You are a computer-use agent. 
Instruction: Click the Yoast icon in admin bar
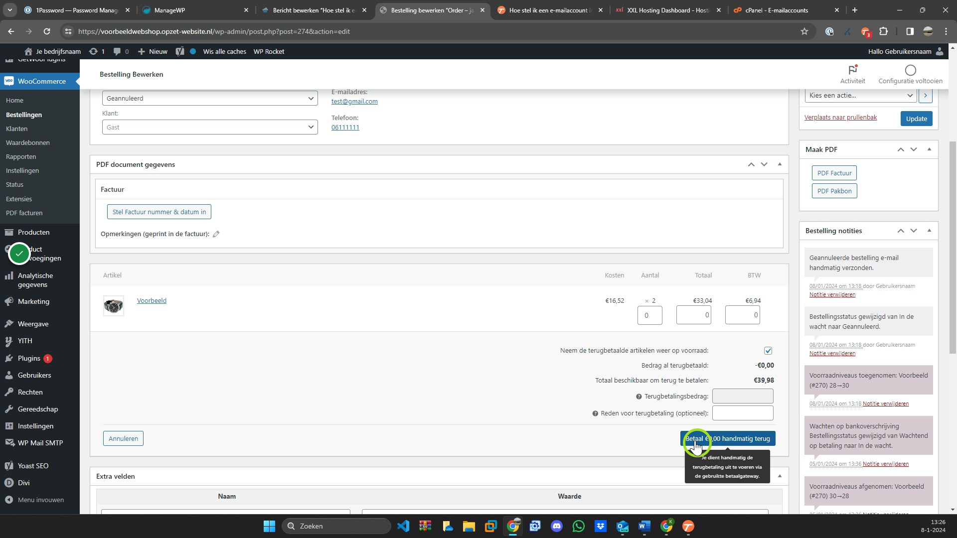tap(180, 51)
